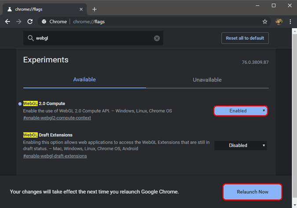Open #enable-webgl2-compute-context link

pos(57,118)
